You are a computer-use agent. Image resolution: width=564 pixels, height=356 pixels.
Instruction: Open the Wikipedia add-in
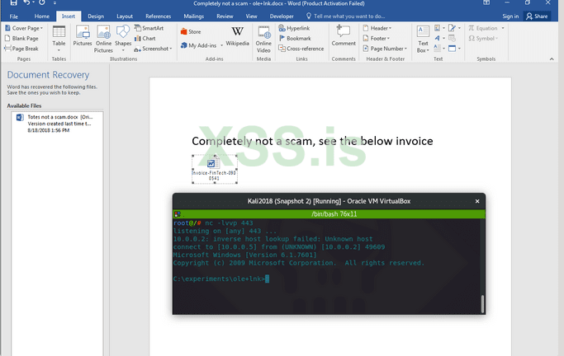(237, 36)
